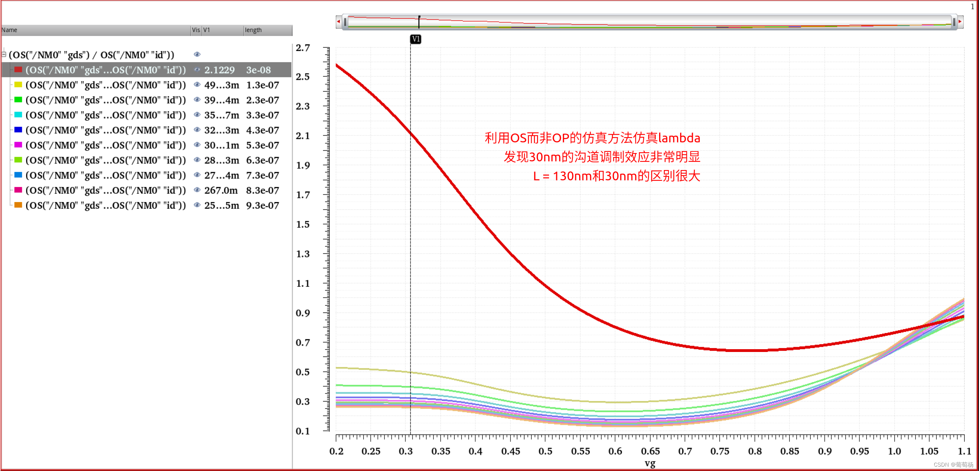Click left arrow of the overview scrollbar
This screenshot has width=979, height=471.
pyautogui.click(x=338, y=22)
